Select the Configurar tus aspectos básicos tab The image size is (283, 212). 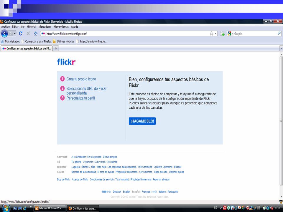(27, 49)
